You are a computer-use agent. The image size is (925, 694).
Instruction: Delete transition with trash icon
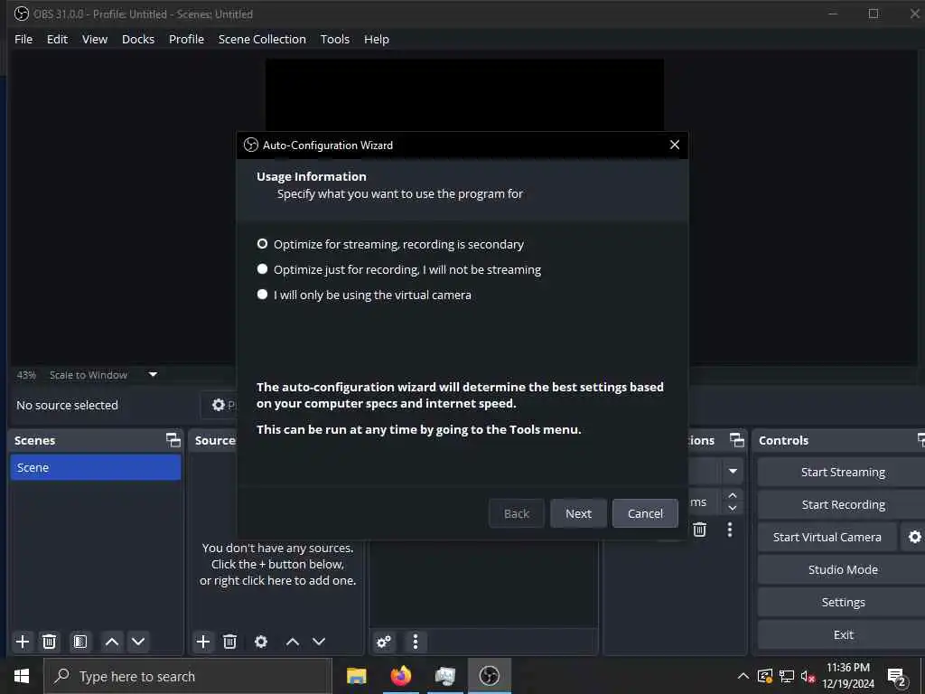tap(700, 530)
